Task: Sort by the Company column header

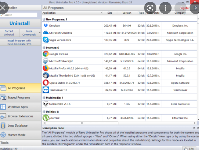Action: [180, 13]
